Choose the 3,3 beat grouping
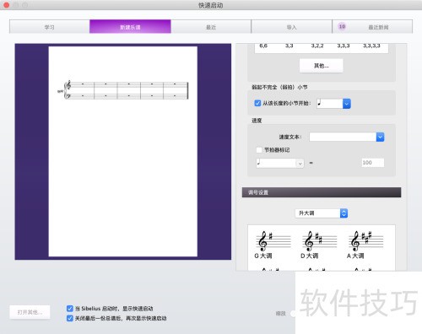 (x=289, y=46)
